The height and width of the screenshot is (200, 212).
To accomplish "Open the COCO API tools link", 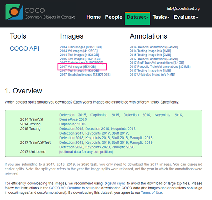I will (24, 48).
